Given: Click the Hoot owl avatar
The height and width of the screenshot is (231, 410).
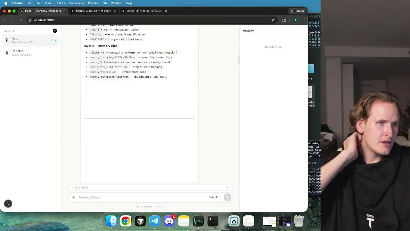Looking at the screenshot, I should coord(7,40).
